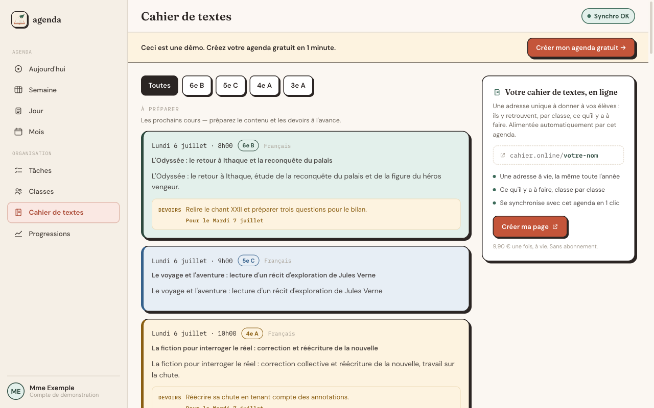This screenshot has width=654, height=408.
Task: Click the Mme Exemple account name
Action: 52,388
